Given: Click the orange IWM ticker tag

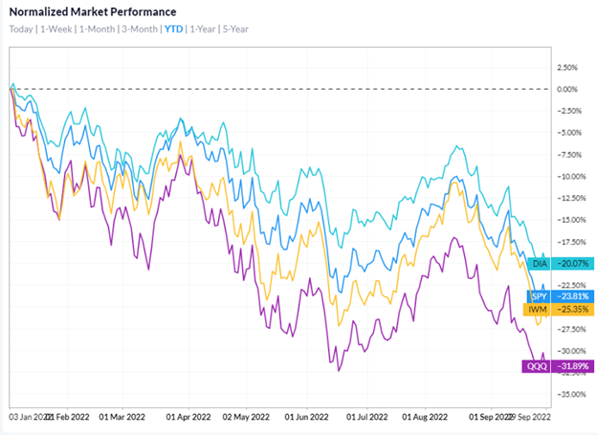Looking at the screenshot, I should (x=538, y=309).
